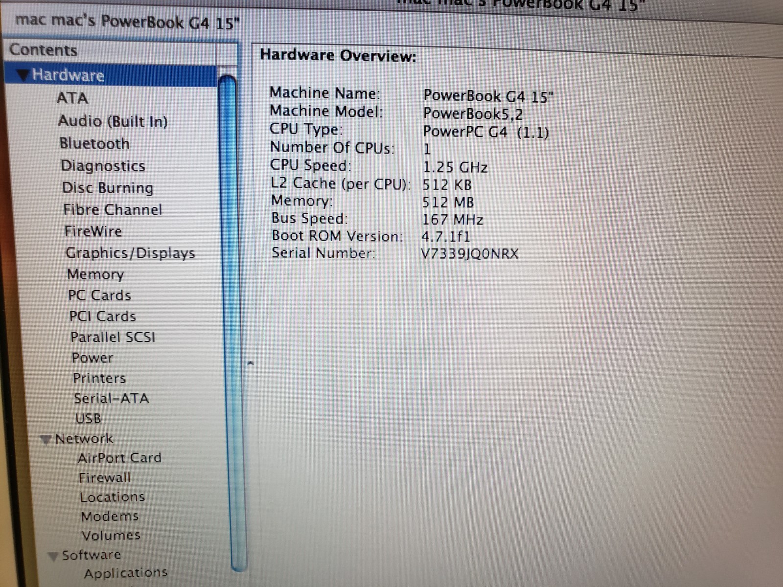Select the Software category row

pyautogui.click(x=92, y=555)
